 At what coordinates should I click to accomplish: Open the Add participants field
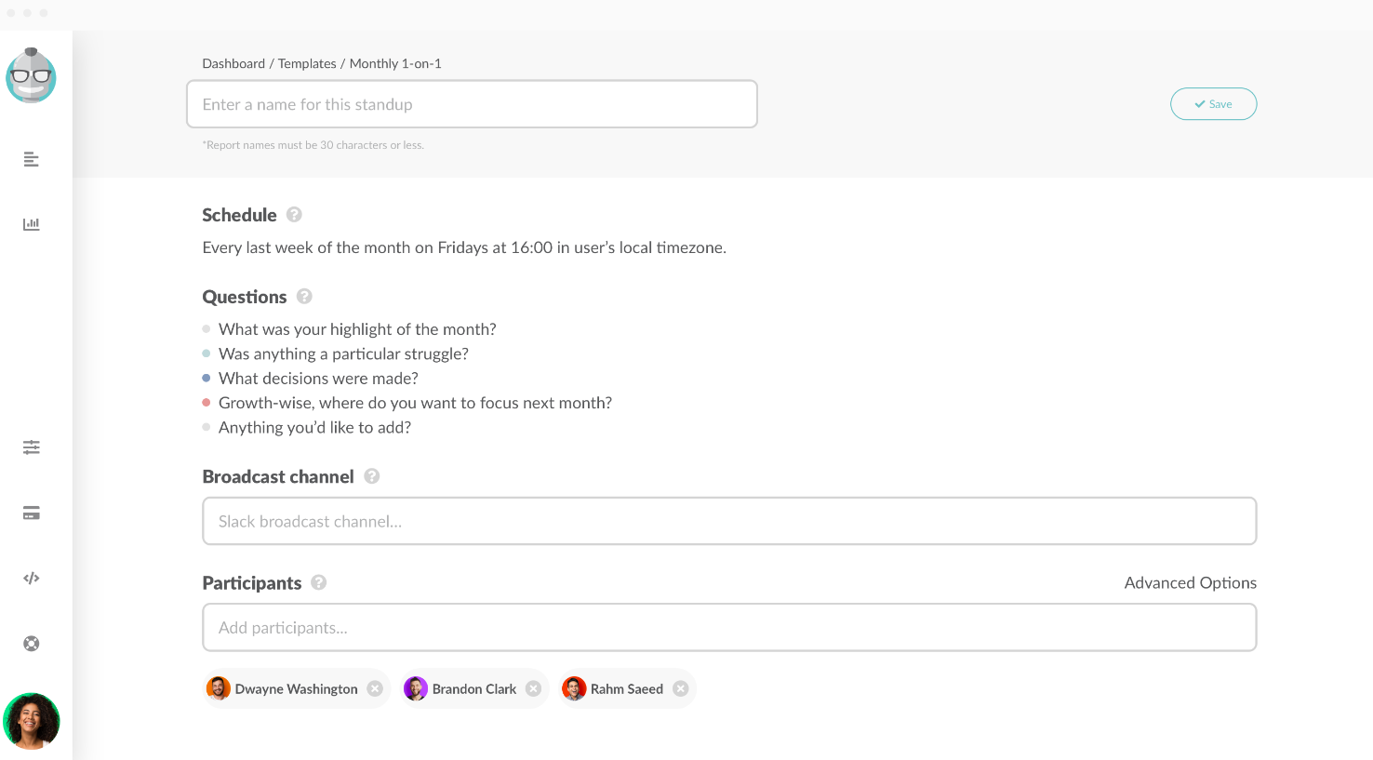pyautogui.click(x=729, y=628)
